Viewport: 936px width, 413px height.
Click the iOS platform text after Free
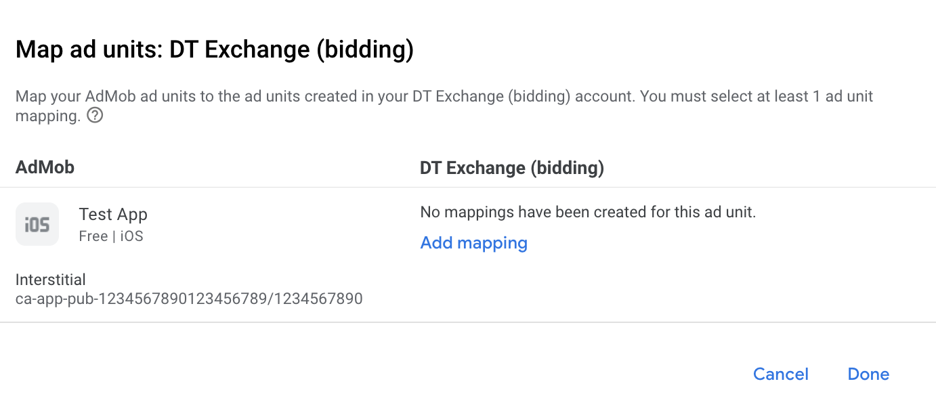[131, 236]
